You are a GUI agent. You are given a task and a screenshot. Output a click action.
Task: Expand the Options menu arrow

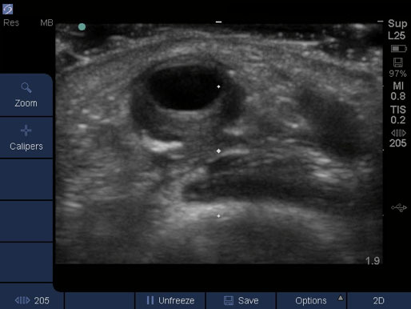tap(341, 298)
